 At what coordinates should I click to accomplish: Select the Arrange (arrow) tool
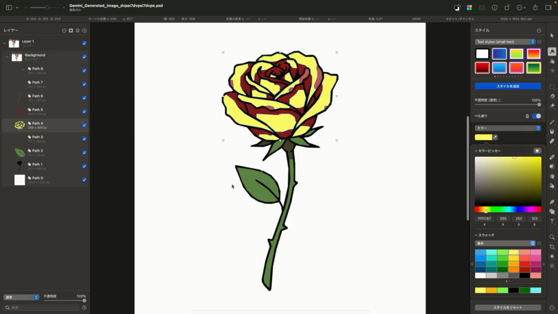552,35
